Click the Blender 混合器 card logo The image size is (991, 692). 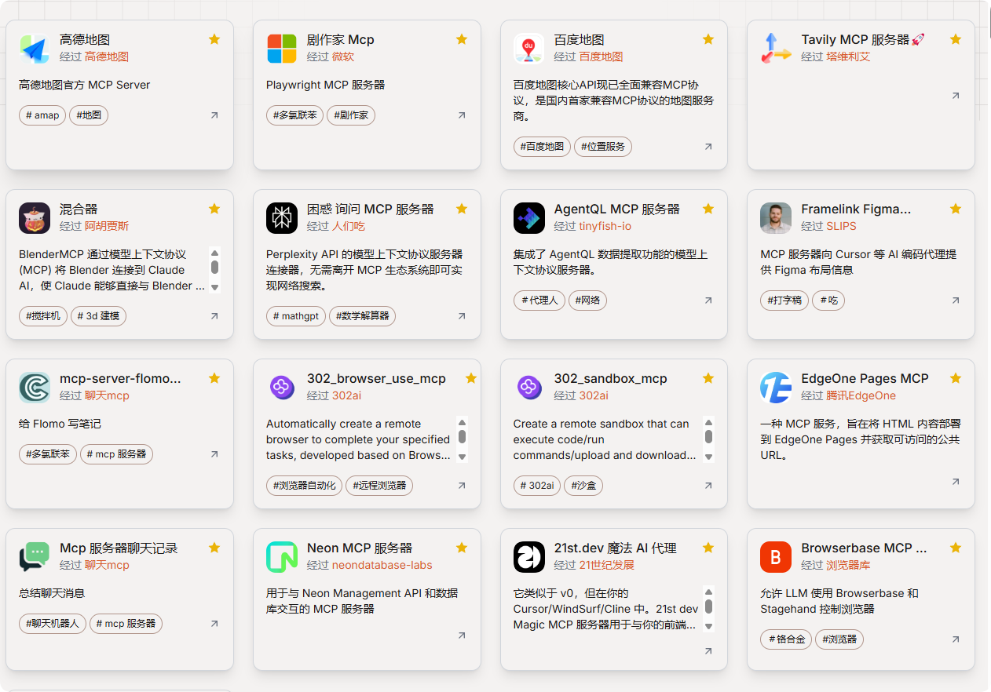click(35, 218)
